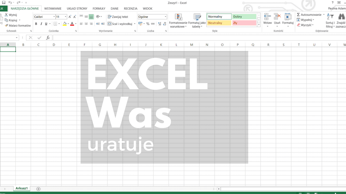346x194 pixels.
Task: Click decrease decimal places icon
Action: coord(165,24)
